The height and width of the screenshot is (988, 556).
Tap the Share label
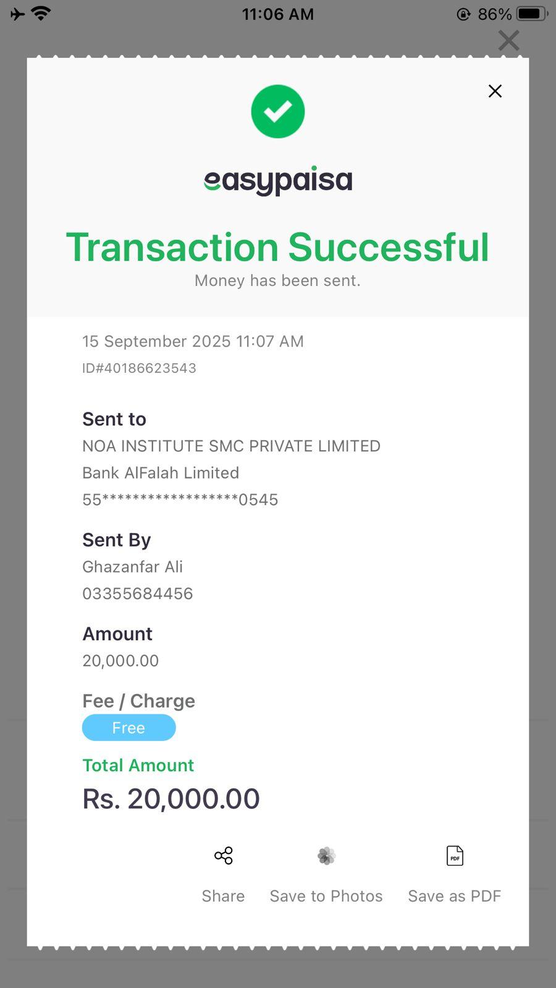click(223, 896)
